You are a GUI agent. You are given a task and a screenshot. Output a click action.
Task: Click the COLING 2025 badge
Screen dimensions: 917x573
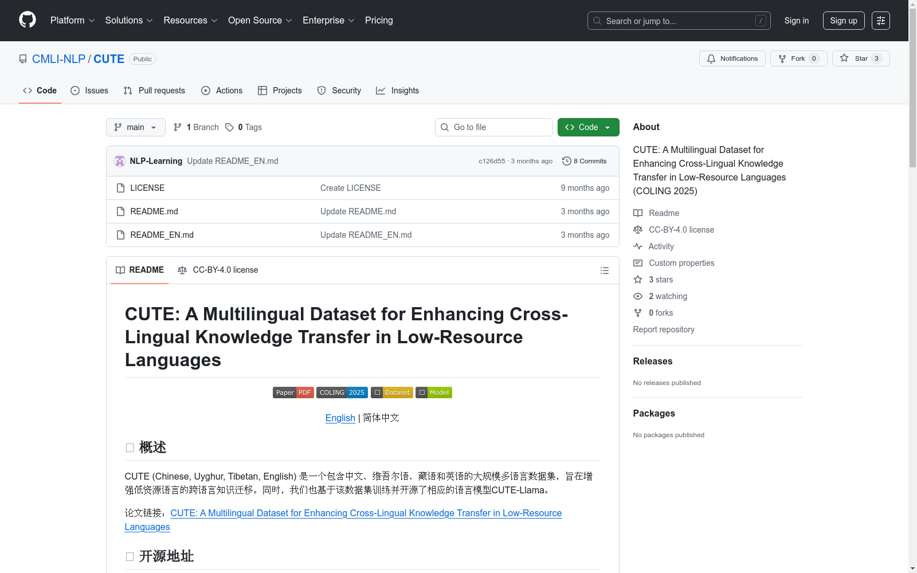[x=342, y=393]
